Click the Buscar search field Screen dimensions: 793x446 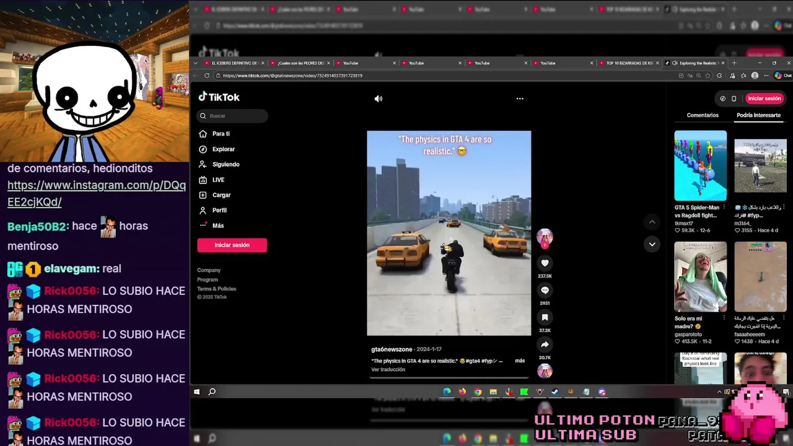(x=233, y=116)
